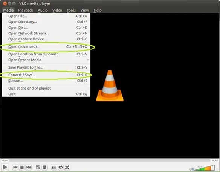Screen dimensions: 220x172
Task: Choose Open File… from Media menu
Action: click(x=46, y=16)
